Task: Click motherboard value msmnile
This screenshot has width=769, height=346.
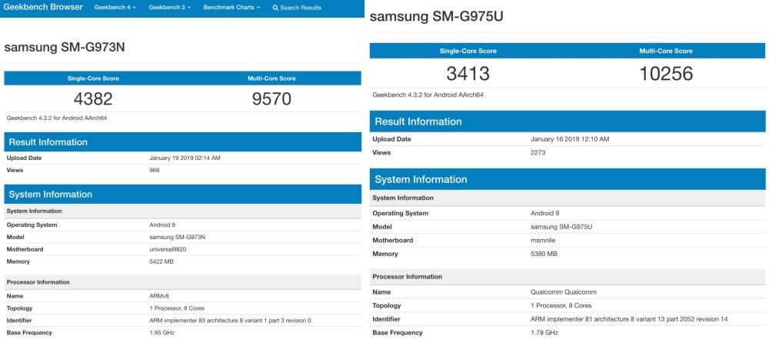Action: click(543, 241)
